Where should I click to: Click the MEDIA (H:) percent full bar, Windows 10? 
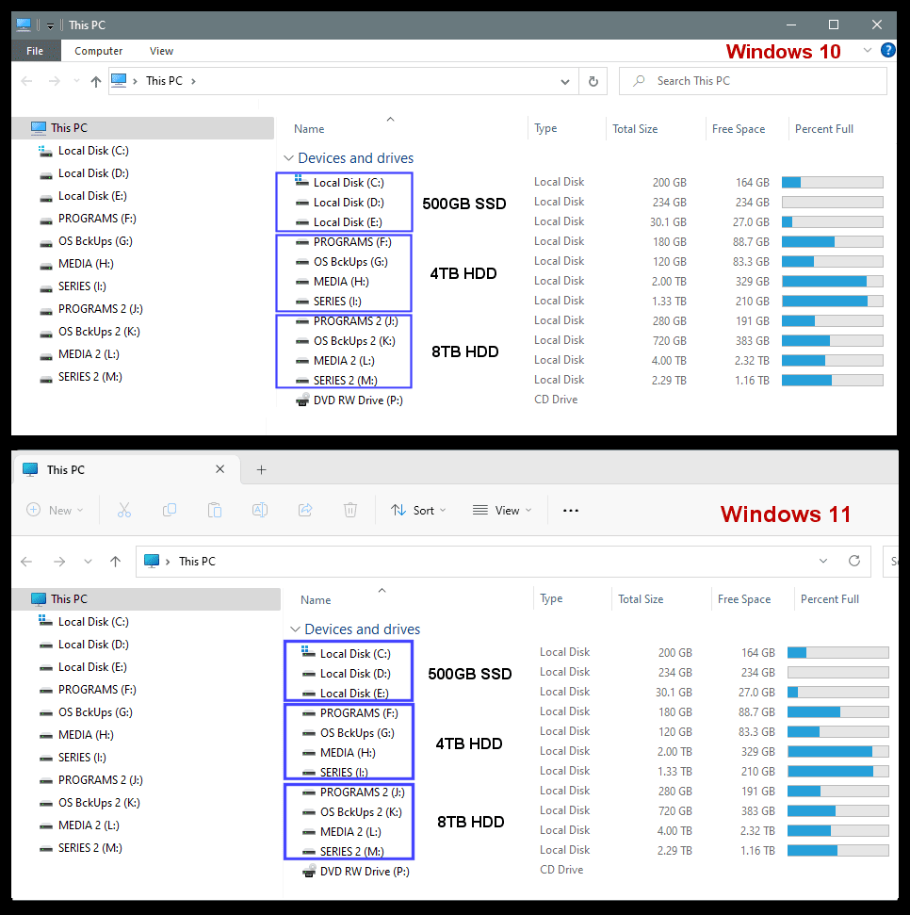click(833, 281)
